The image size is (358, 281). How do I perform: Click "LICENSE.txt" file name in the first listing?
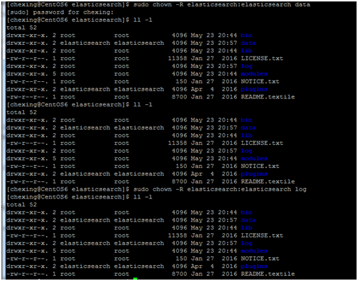[262, 59]
